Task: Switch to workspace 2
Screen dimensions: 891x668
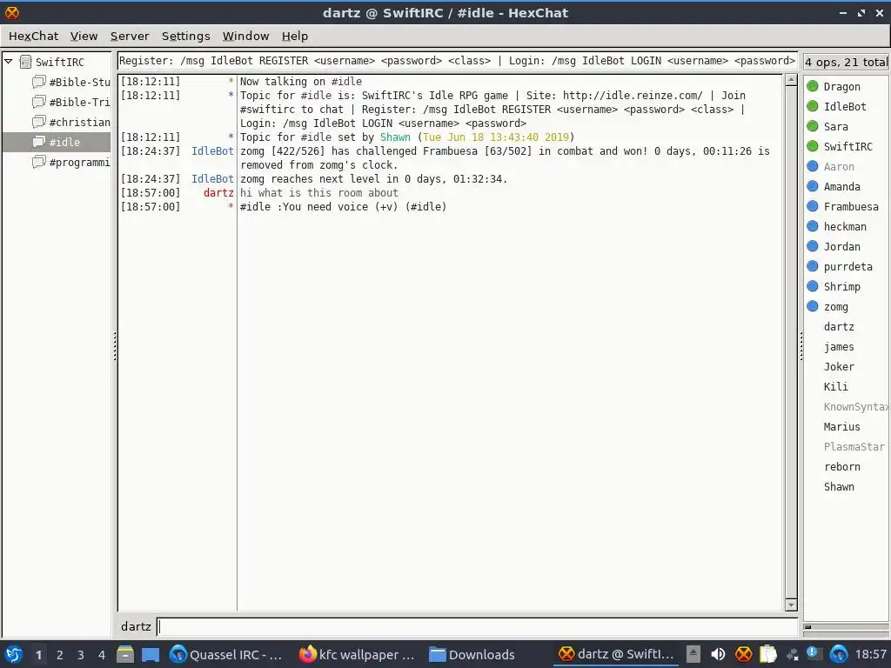Action: pos(59,655)
